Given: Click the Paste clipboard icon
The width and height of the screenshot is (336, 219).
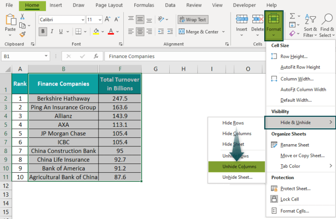Looking at the screenshot, I should [x=10, y=20].
